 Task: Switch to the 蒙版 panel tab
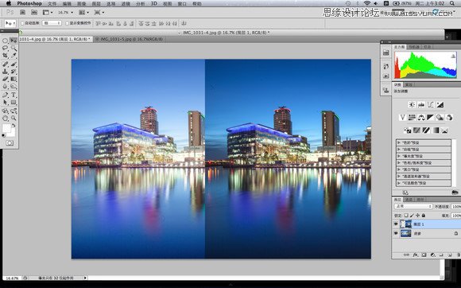409,84
